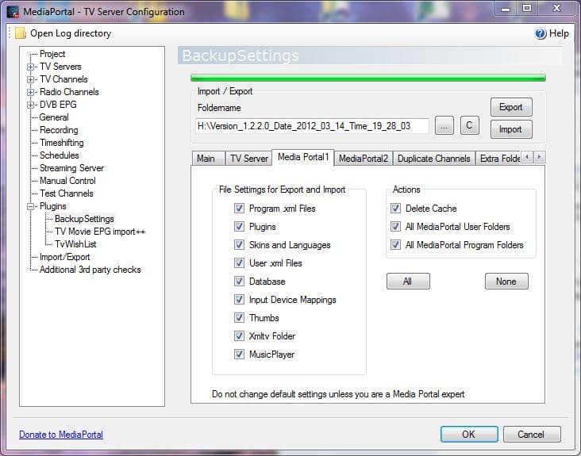
Task: Click the None button
Action: click(506, 282)
